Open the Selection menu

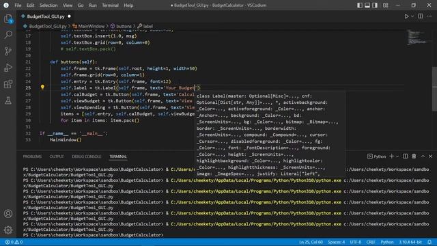(x=48, y=5)
